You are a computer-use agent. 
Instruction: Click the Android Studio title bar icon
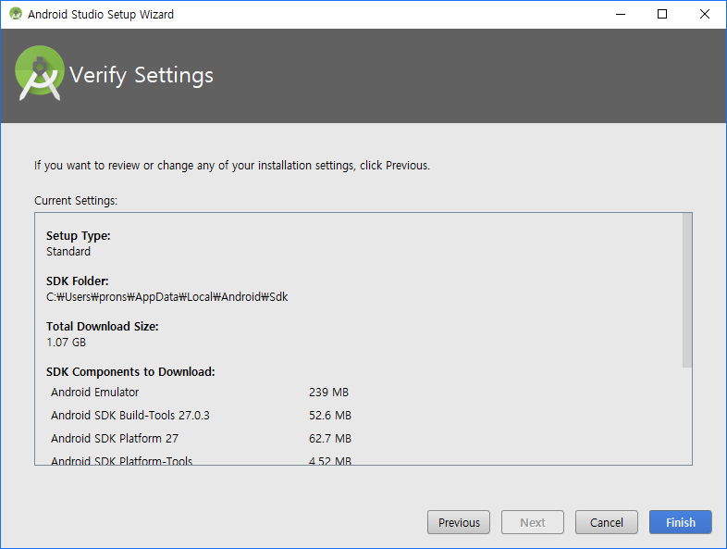(x=16, y=14)
